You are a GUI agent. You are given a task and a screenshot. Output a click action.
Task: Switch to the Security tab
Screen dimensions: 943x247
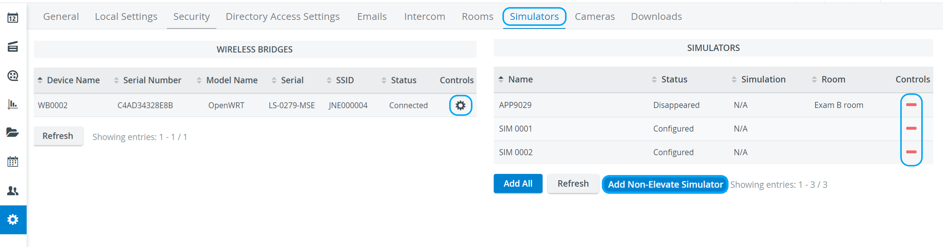coord(192,16)
